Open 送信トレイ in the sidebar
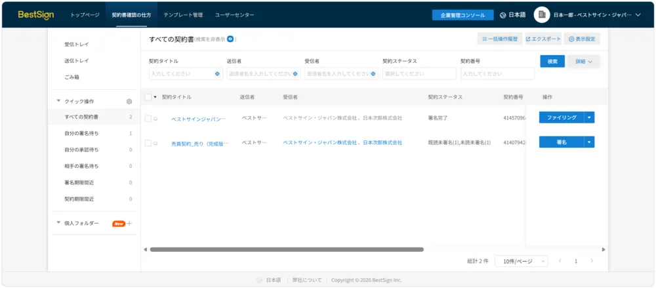Image resolution: width=656 pixels, height=288 pixels. (x=77, y=61)
